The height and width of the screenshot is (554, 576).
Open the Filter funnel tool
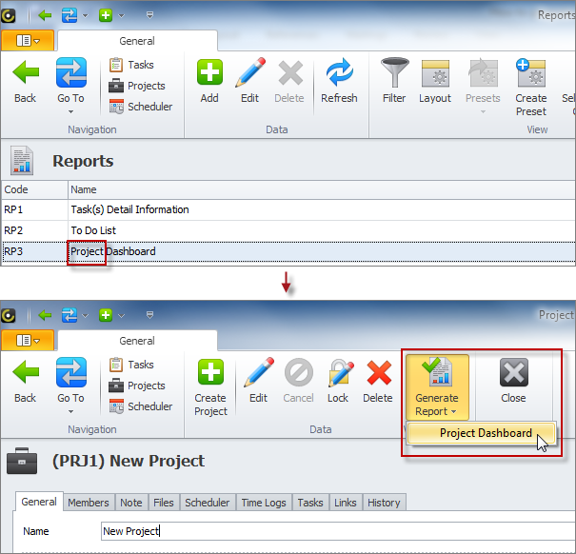pyautogui.click(x=394, y=81)
